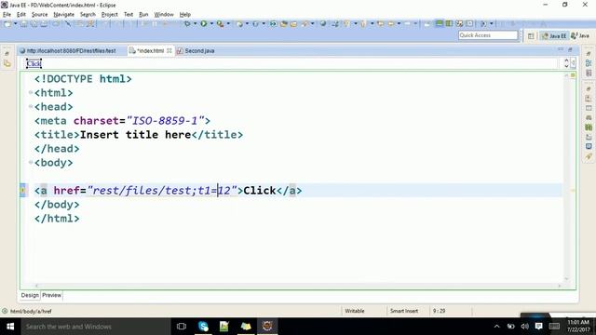The image size is (596, 335).
Task: Switch to the Second.java editor tab
Action: [x=196, y=50]
